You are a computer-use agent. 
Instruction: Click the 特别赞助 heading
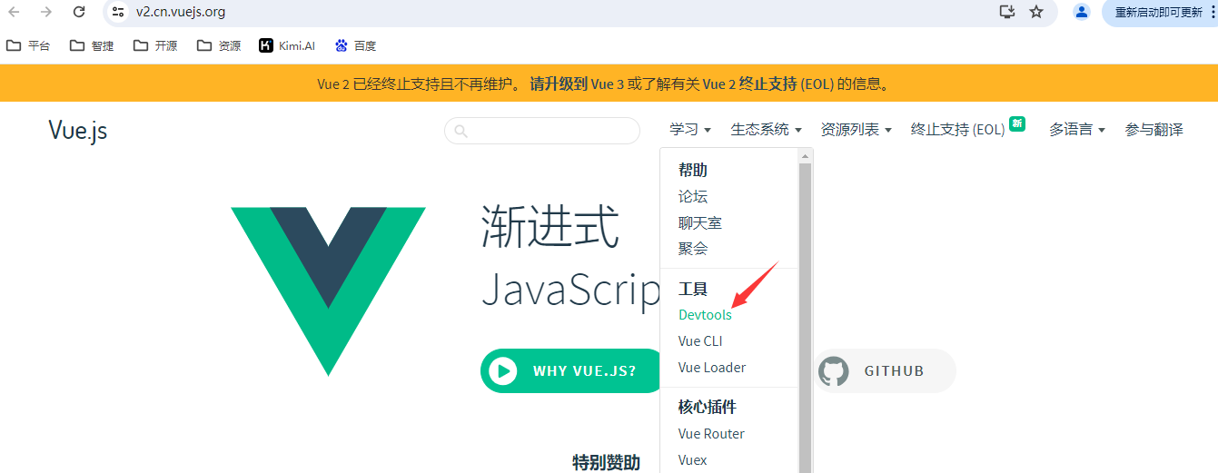[606, 463]
